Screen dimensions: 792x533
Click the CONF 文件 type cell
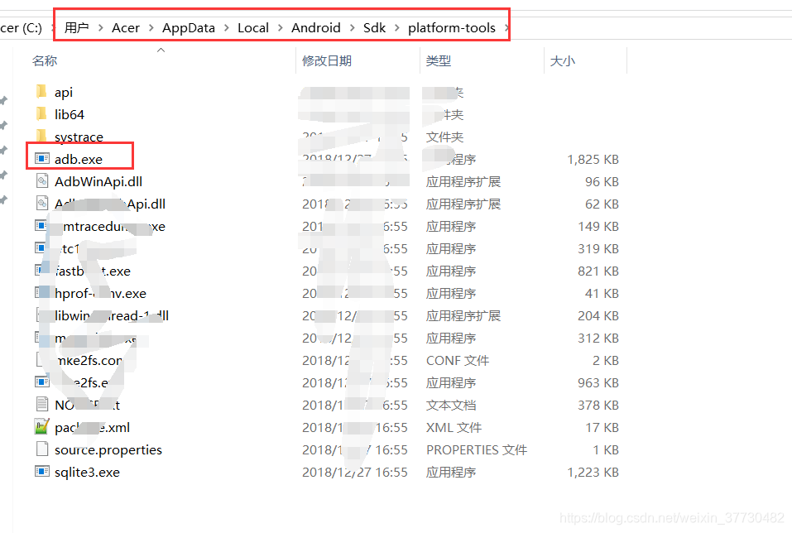pyautogui.click(x=458, y=360)
